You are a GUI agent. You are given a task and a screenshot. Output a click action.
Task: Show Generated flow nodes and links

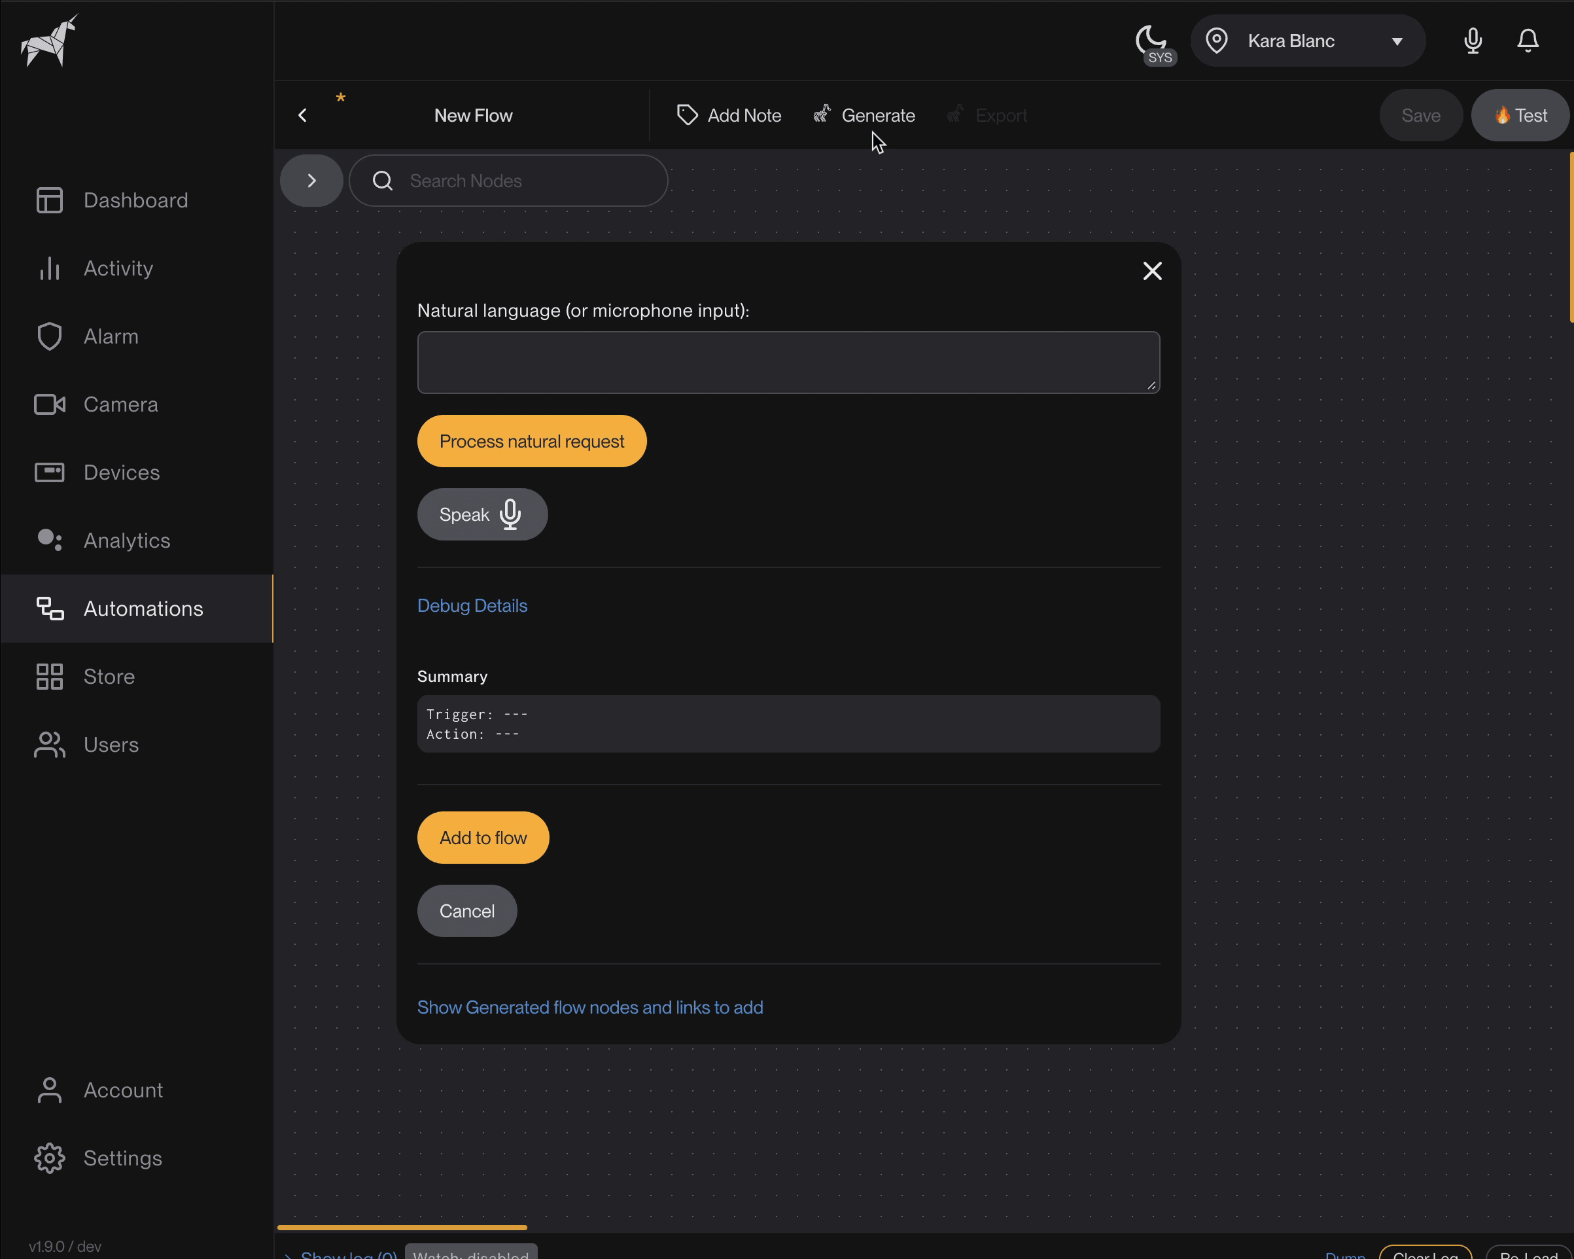(589, 1007)
